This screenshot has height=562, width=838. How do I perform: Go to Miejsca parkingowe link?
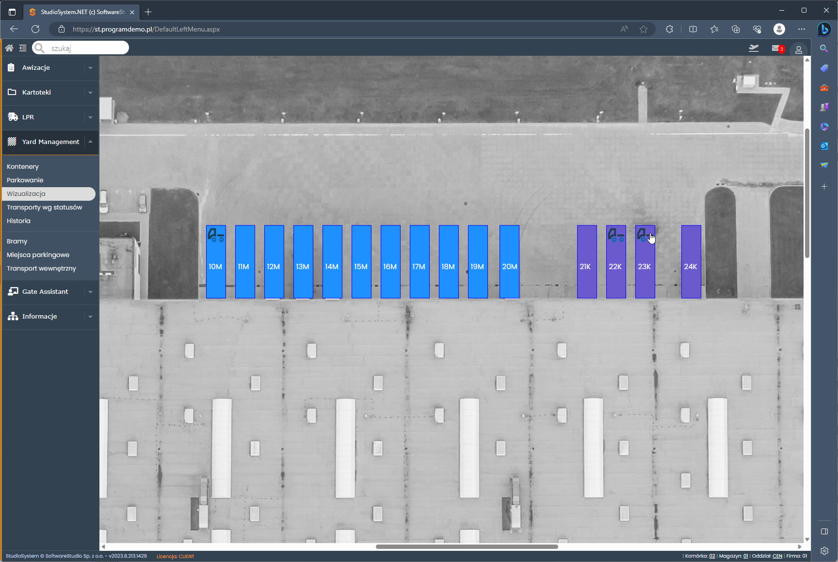[x=38, y=255]
